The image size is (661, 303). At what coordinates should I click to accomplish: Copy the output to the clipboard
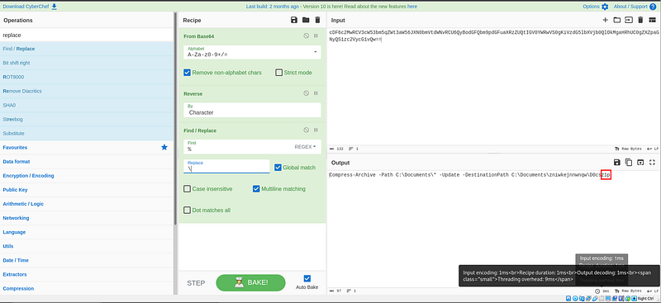coord(629,163)
